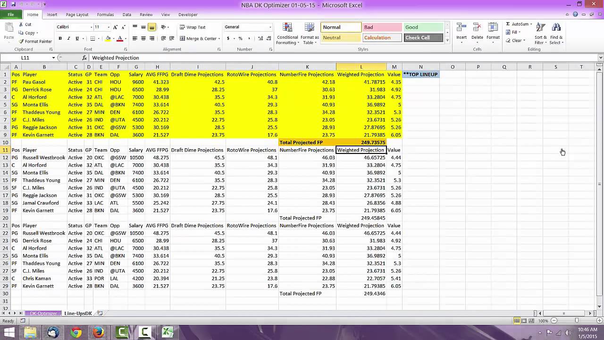Open the Name Box dropdown

(54, 58)
